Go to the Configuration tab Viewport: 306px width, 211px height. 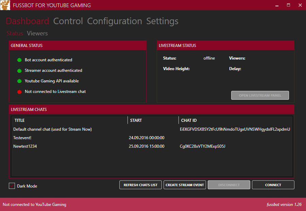pos(115,21)
